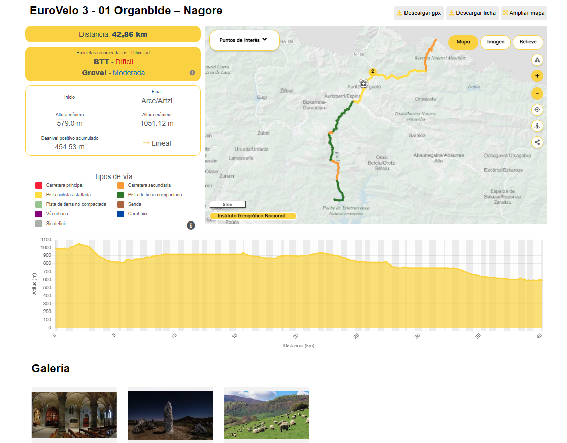Click the warning triangle map icon
567x443 pixels.
pos(537,60)
